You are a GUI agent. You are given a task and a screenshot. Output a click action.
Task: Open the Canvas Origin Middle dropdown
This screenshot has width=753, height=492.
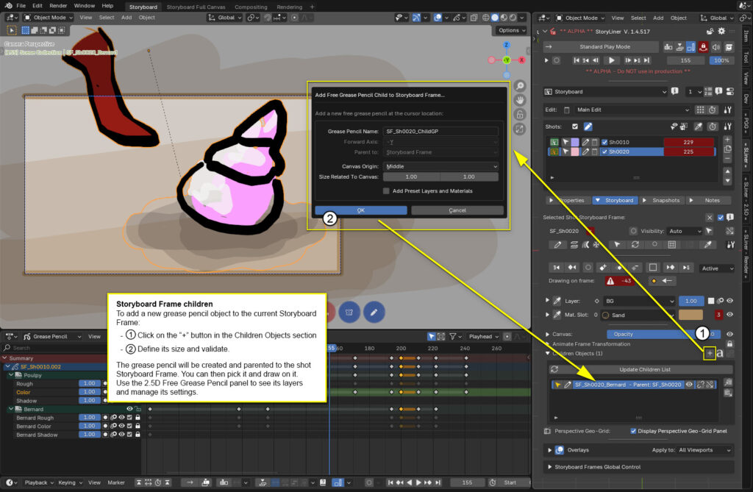pyautogui.click(x=440, y=166)
